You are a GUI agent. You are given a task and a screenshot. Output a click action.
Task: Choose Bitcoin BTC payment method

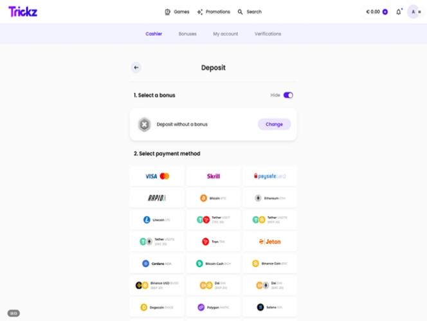click(213, 198)
